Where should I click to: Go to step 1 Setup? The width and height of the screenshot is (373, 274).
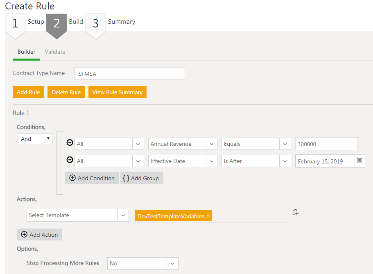[x=16, y=23]
